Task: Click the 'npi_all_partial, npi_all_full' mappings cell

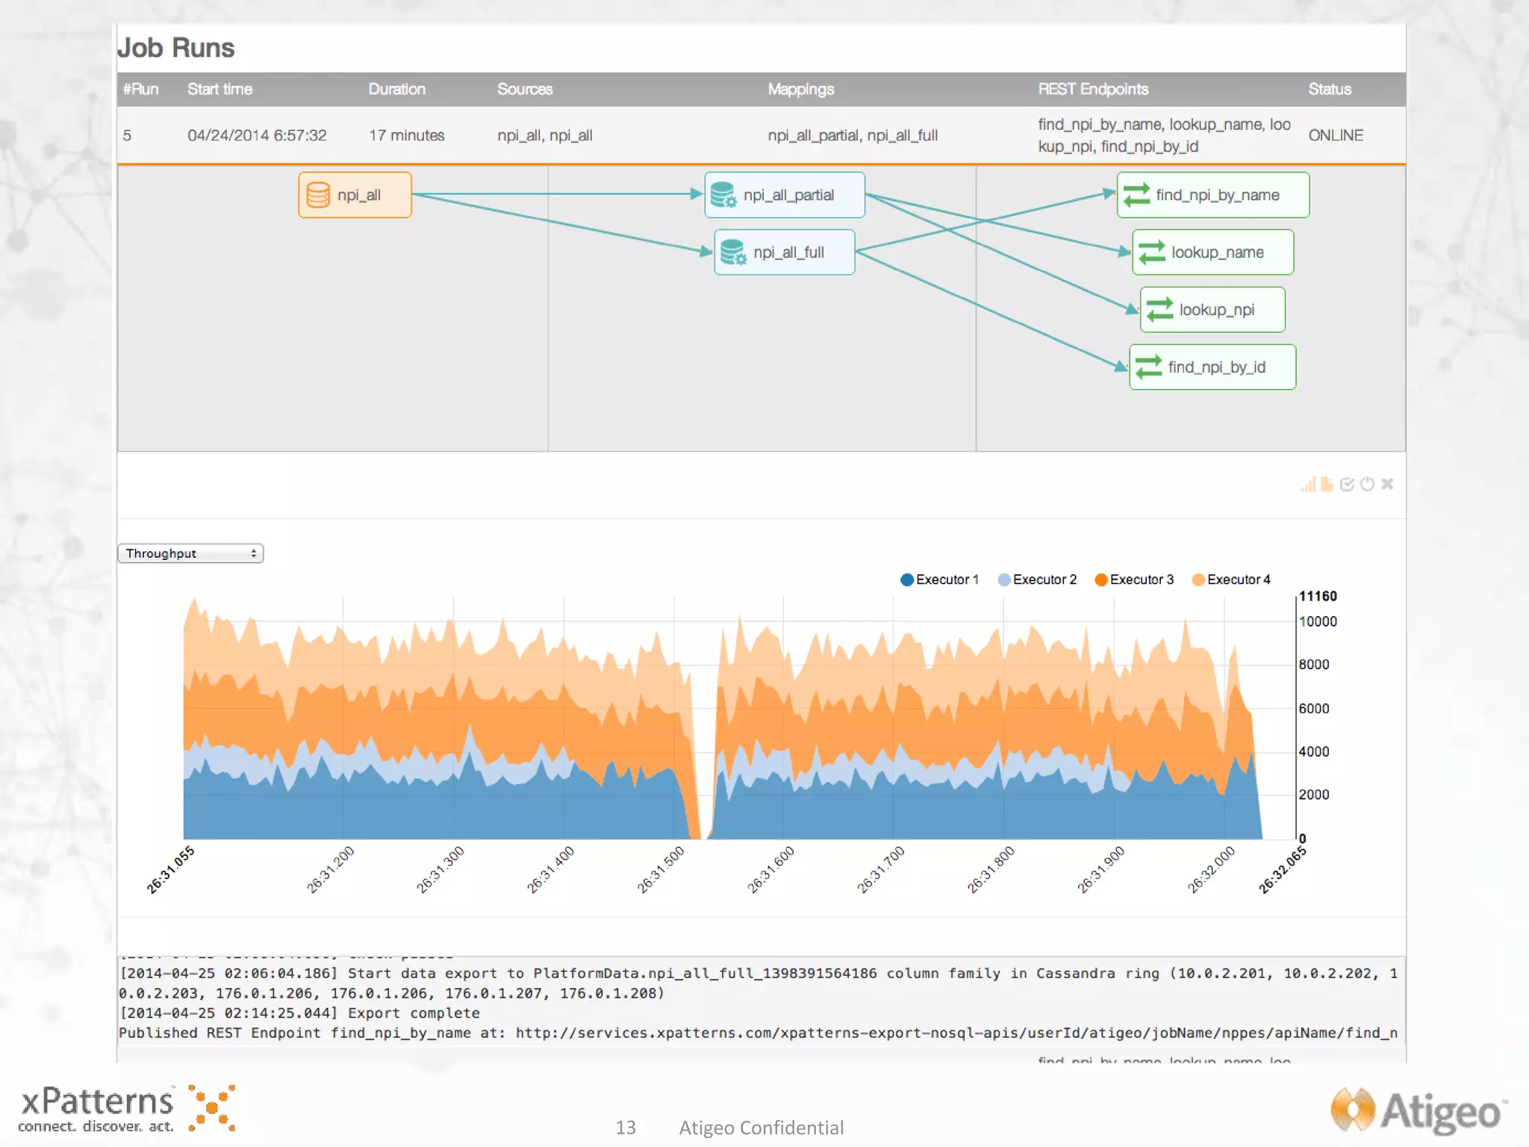Action: click(x=853, y=136)
